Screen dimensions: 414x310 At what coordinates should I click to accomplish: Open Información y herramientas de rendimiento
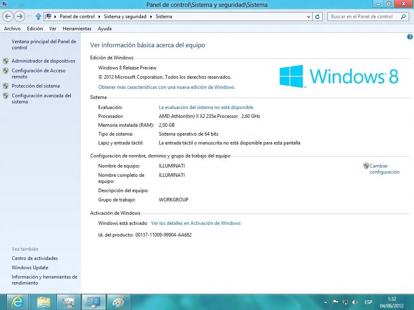[44, 280]
